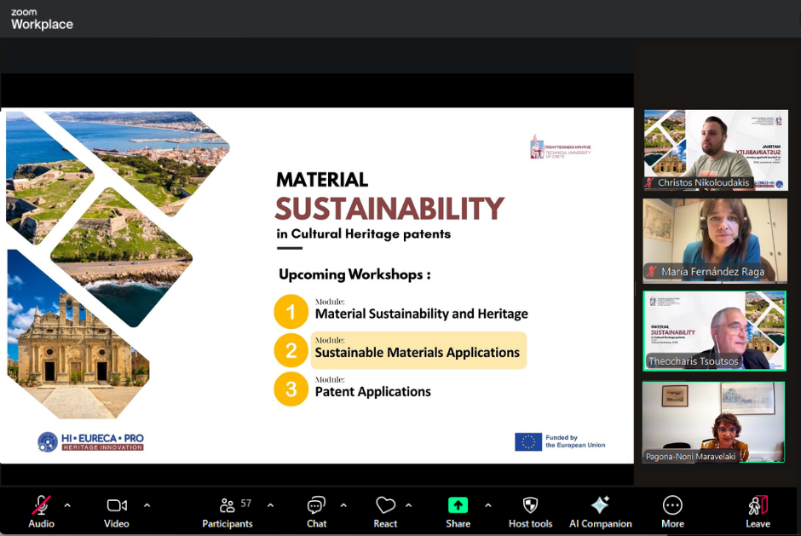Expand the video options chevron
This screenshot has width=801, height=536.
tap(147, 504)
